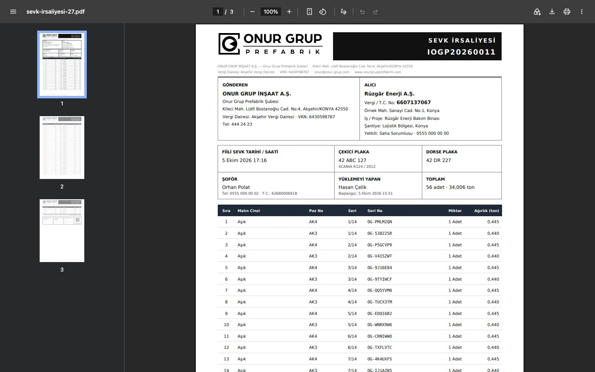Screen dimensions: 595x372
Task: Click the redo arrow icon
Action: point(376,12)
